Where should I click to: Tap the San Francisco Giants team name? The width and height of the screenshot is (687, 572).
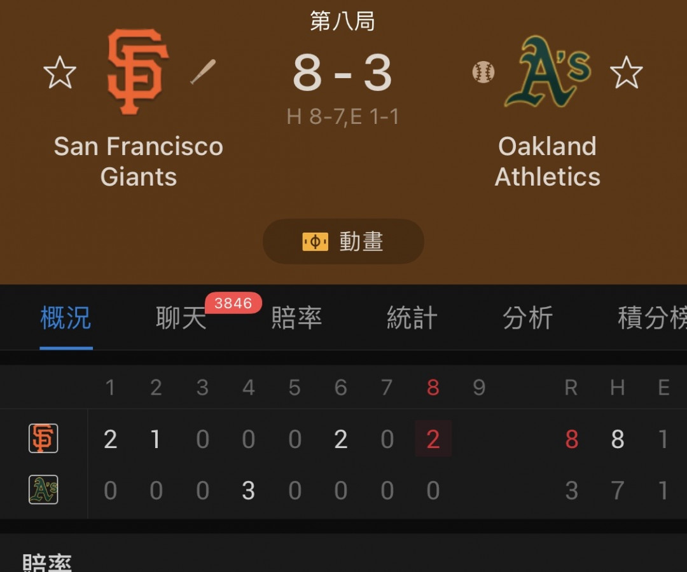(139, 161)
